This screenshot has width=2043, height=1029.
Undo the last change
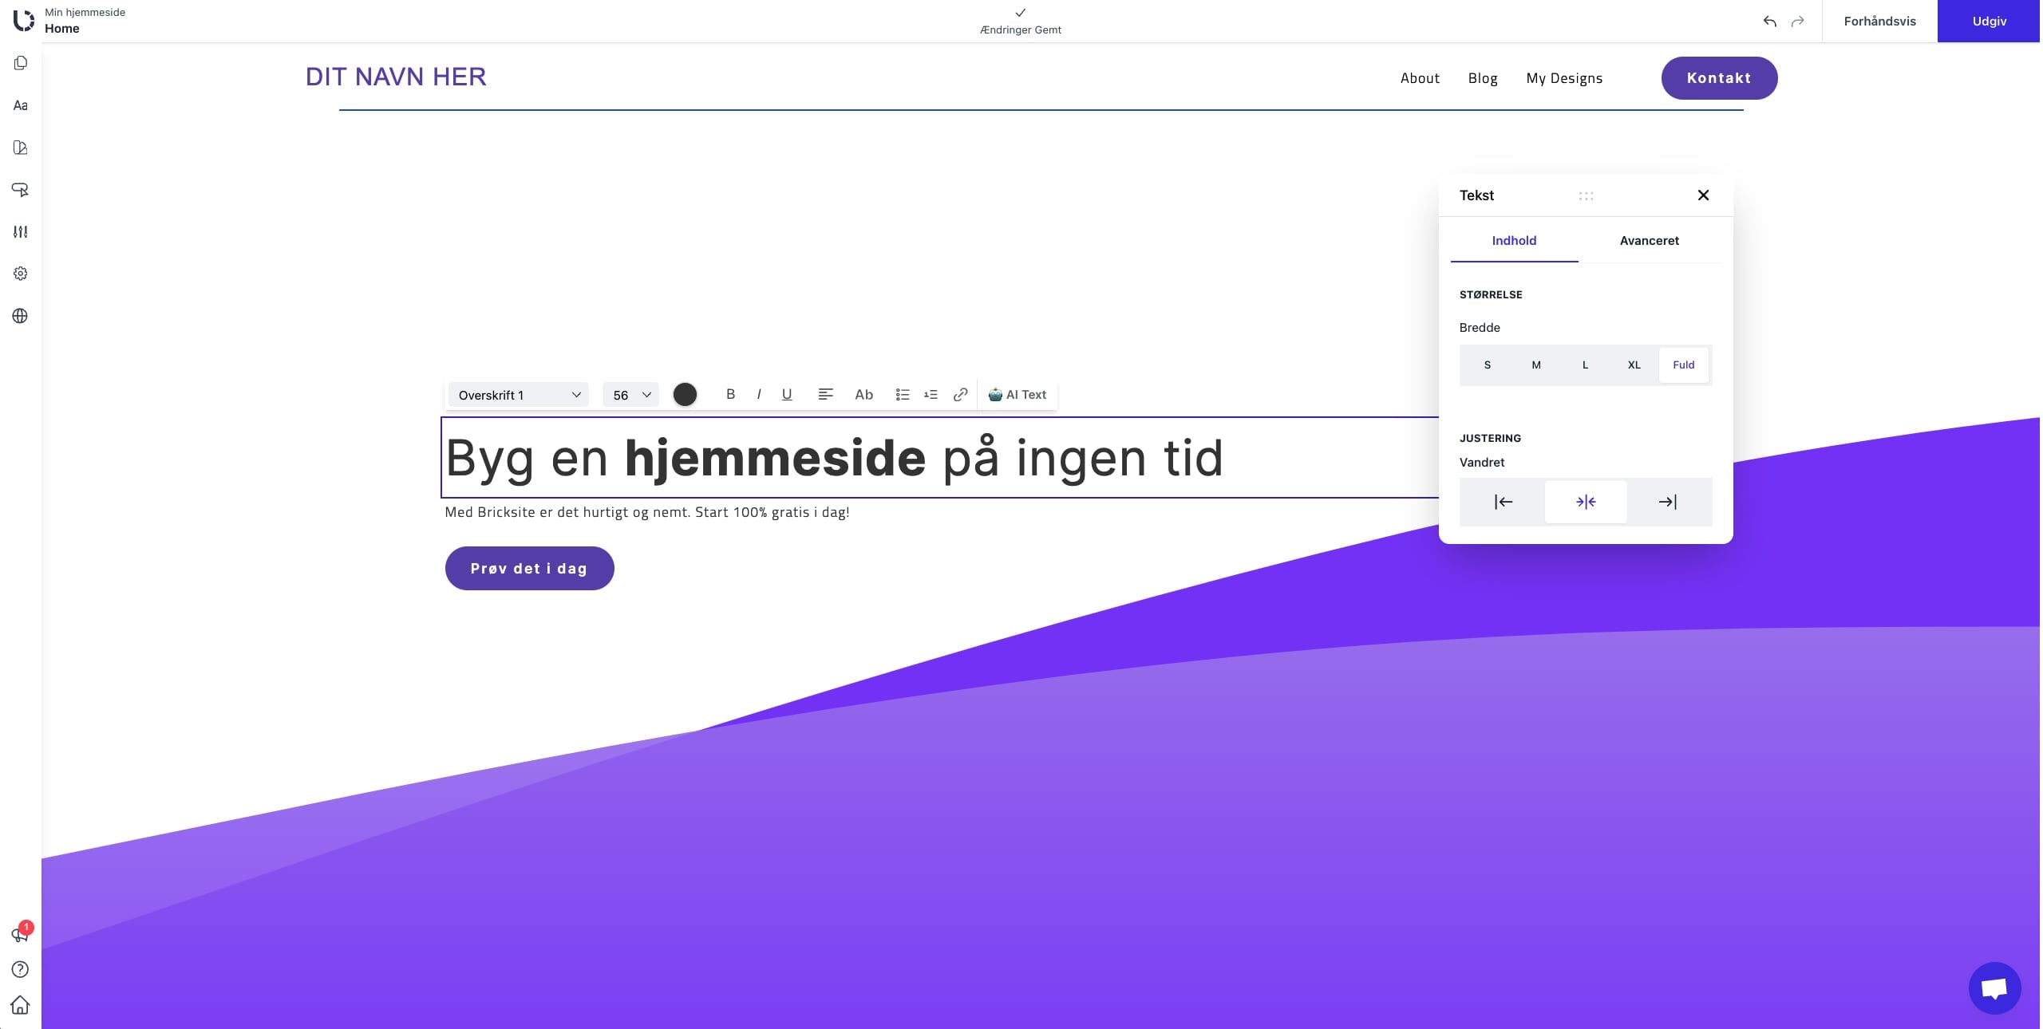point(1769,22)
